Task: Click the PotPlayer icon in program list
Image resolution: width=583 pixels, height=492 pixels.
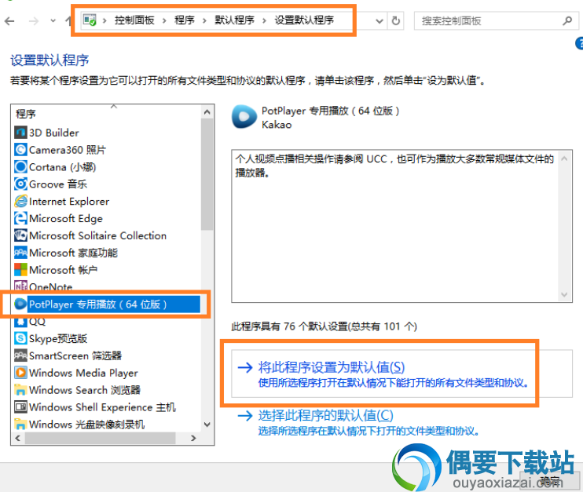Action: point(20,304)
